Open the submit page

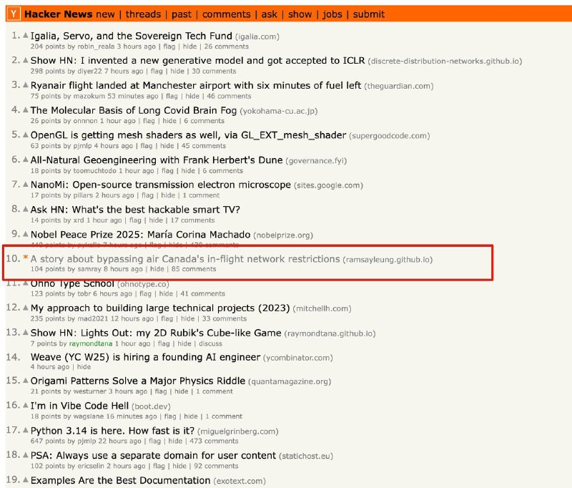click(369, 14)
